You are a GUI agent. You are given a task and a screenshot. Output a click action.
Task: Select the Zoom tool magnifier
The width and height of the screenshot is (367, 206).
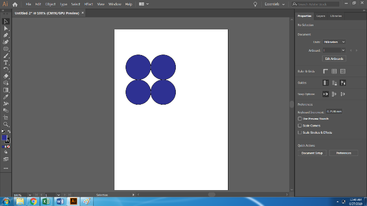click(x=6, y=124)
